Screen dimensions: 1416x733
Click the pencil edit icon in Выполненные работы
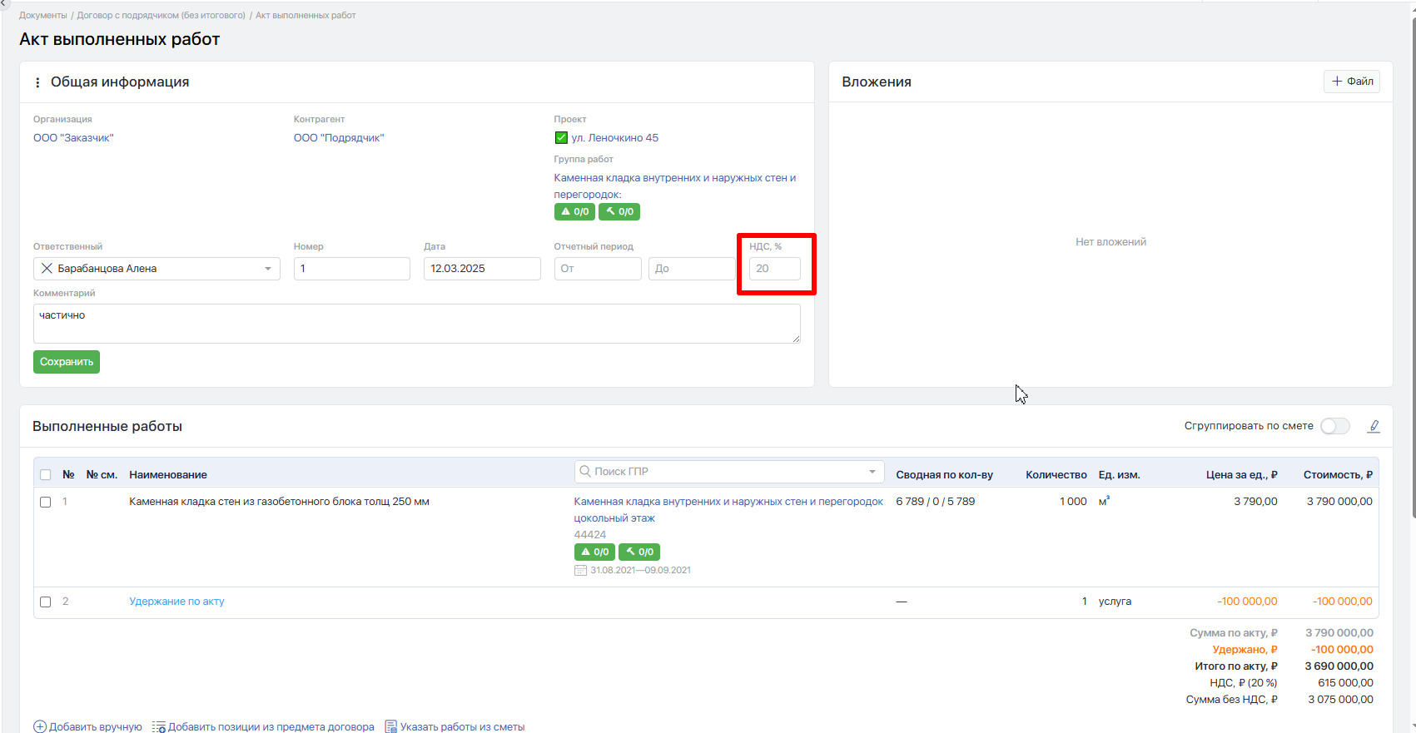tap(1374, 426)
